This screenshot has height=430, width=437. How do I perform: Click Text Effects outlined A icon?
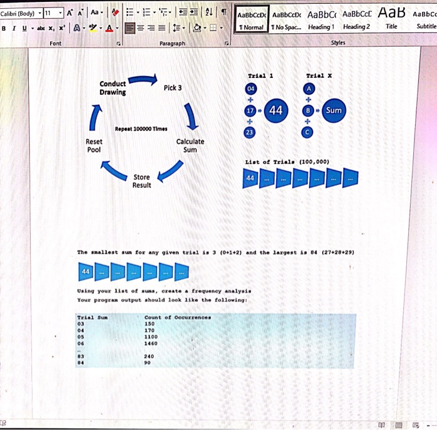click(x=77, y=28)
